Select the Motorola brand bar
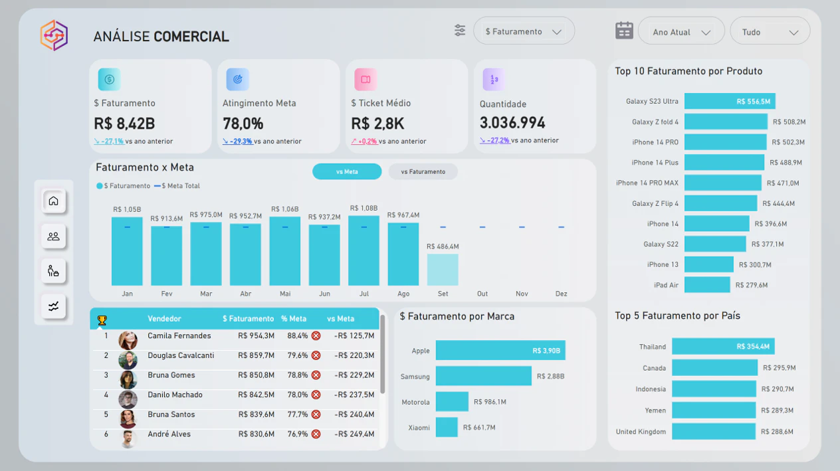 (452, 402)
